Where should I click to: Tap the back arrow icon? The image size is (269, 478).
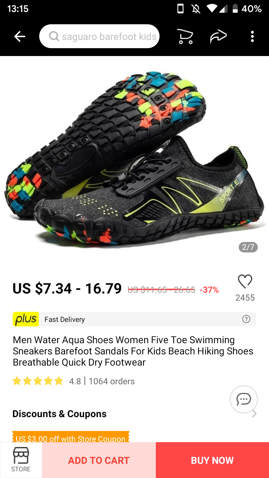tap(19, 36)
